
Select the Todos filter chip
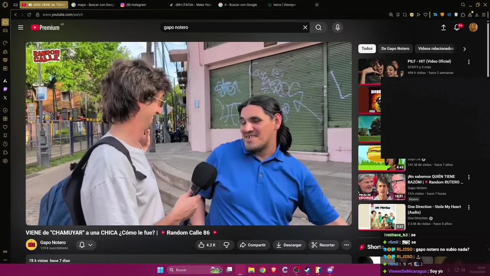[367, 49]
